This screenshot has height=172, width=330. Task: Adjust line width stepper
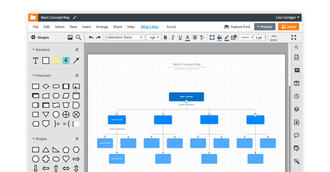pos(266,38)
